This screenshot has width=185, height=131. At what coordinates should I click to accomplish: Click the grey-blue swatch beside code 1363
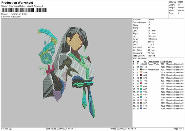point(141,67)
